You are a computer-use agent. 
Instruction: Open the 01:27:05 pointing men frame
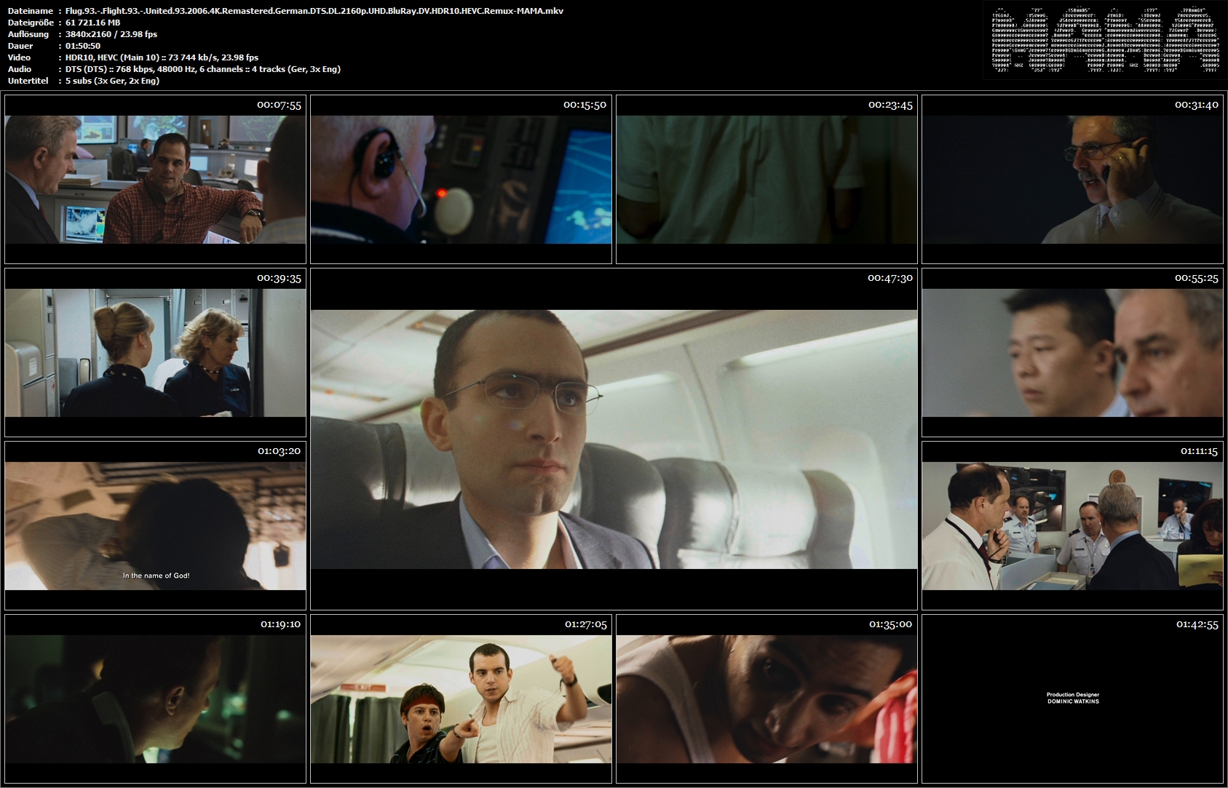pos(461,699)
